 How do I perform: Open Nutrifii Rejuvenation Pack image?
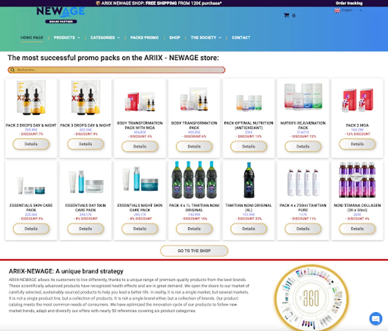pos(303,96)
